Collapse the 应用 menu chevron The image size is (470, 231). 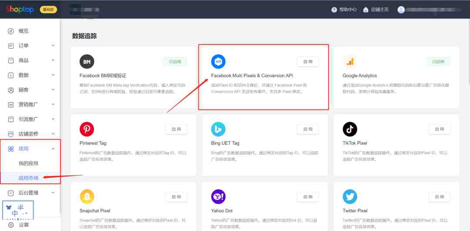[53, 148]
